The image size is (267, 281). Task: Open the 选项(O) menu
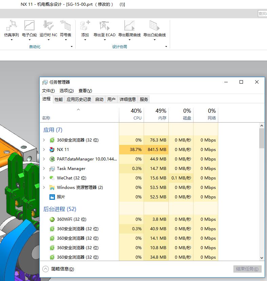pyautogui.click(x=66, y=91)
